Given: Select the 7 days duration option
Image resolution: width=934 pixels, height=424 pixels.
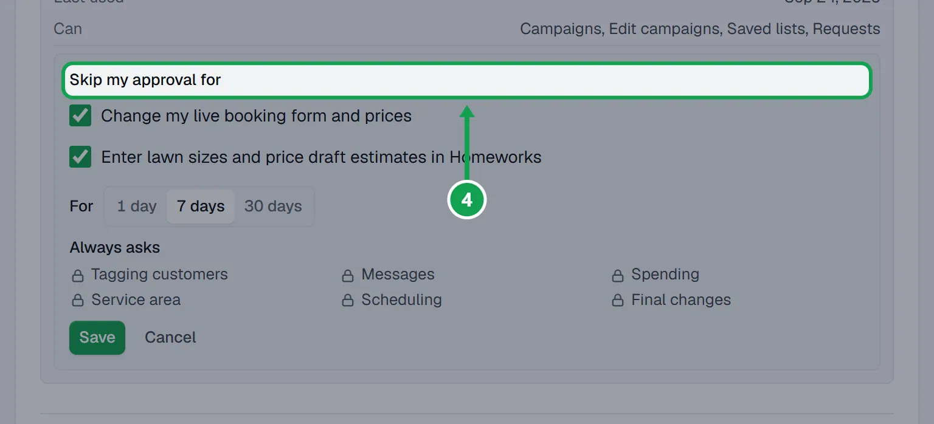Looking at the screenshot, I should [201, 206].
